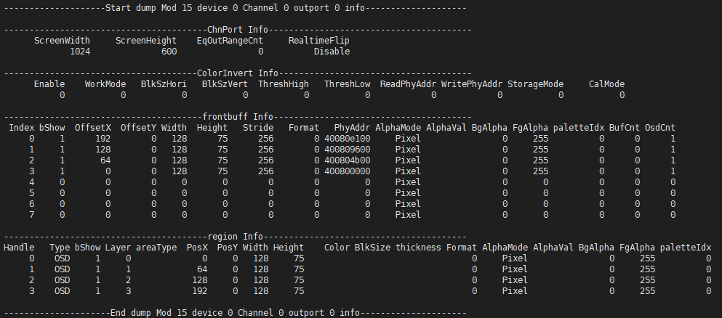Screen dimensions: 722x318
Task: Select the physical address 400809600
Action: click(347, 149)
